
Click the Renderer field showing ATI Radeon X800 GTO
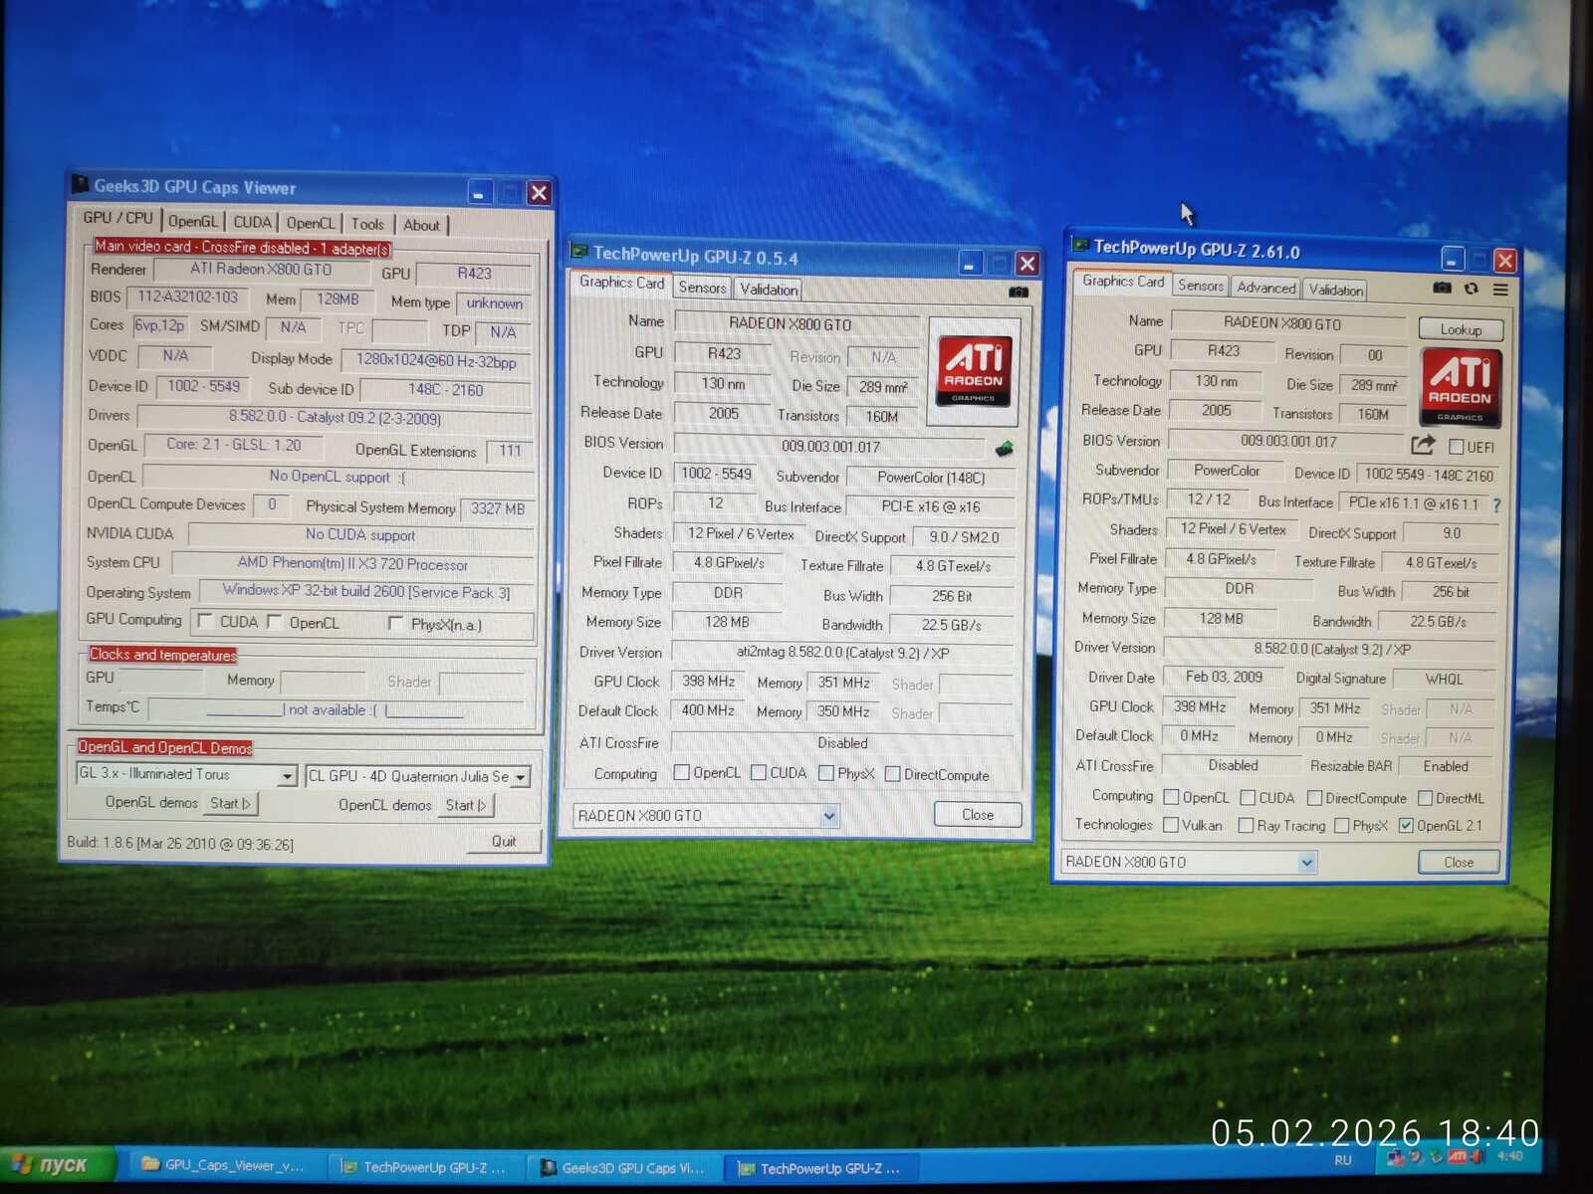click(x=261, y=270)
